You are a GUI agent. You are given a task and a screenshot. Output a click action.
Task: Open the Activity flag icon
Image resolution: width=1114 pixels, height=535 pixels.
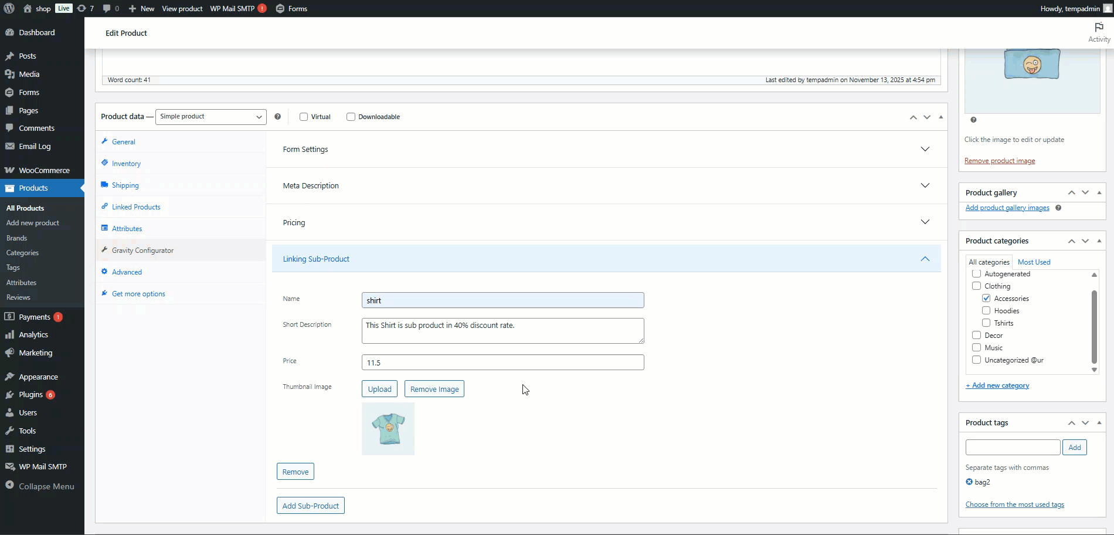[1099, 28]
